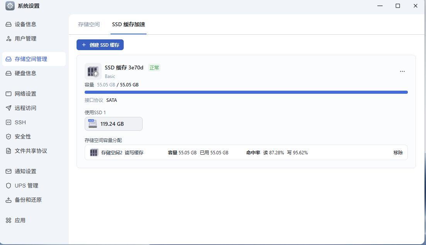Click the 55.05 GB / 55.05 GB capacity text

(118, 85)
